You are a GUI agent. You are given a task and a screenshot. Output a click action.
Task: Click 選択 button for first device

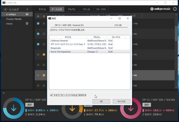(30, 105)
